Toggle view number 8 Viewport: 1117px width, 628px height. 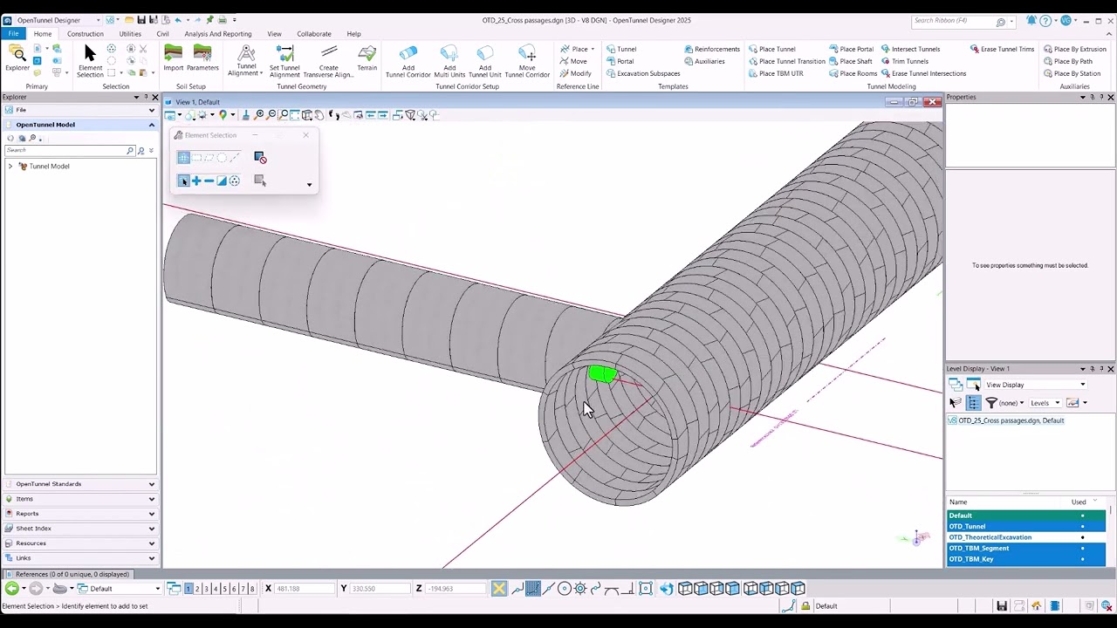[x=251, y=589]
